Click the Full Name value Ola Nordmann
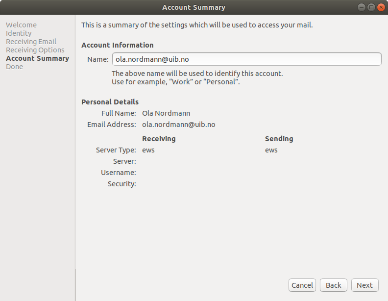 point(166,113)
